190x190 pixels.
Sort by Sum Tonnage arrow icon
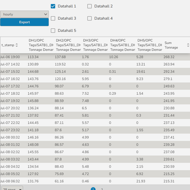coord(188,45)
